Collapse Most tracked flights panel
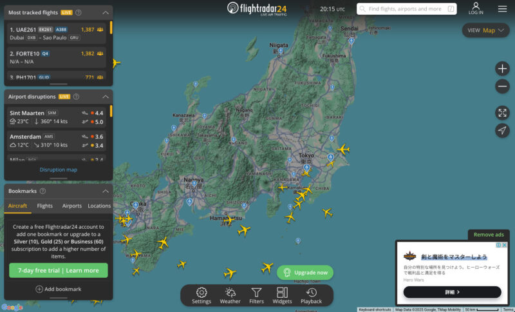Image resolution: width=515 pixels, height=312 pixels. click(x=106, y=12)
